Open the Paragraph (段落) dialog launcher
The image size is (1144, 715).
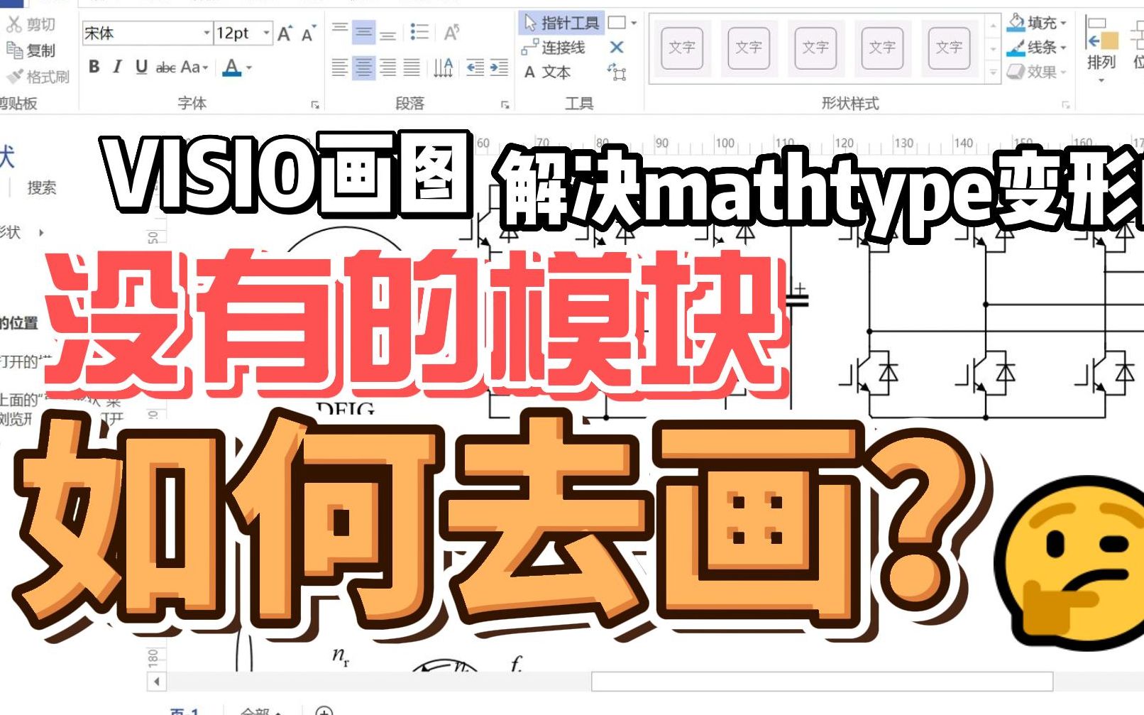click(505, 104)
